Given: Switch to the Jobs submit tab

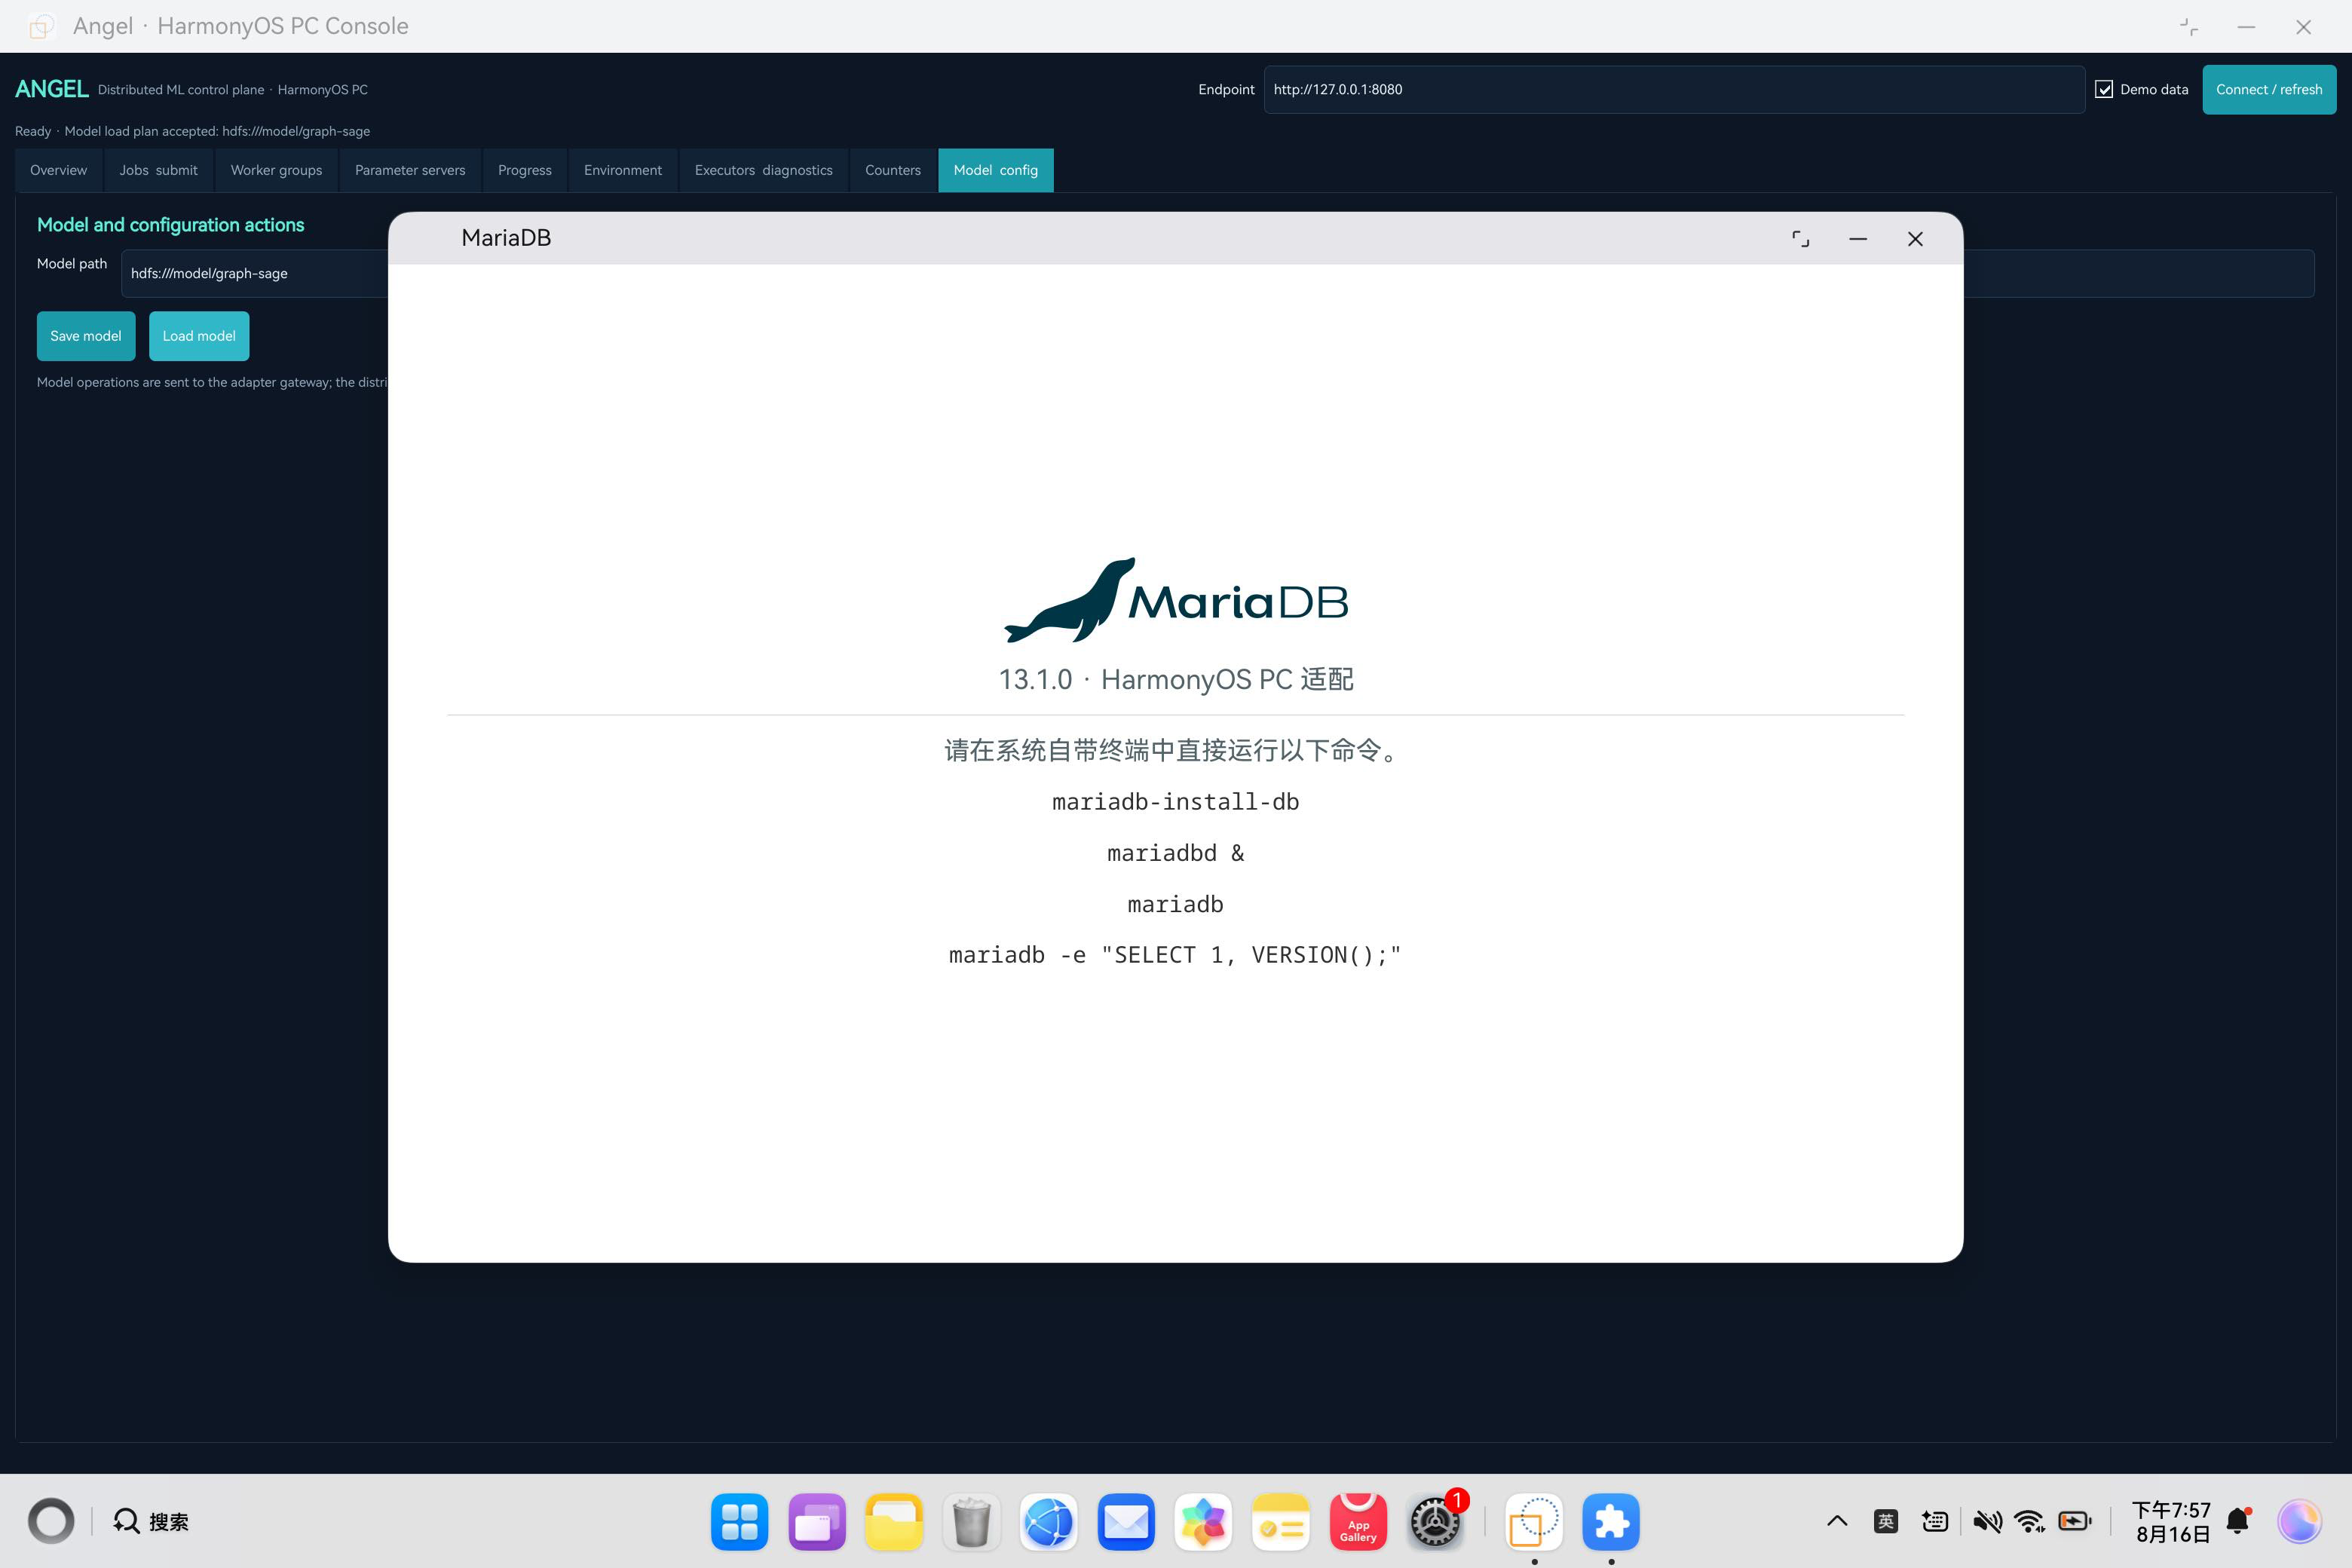Looking at the screenshot, I should click(x=159, y=170).
